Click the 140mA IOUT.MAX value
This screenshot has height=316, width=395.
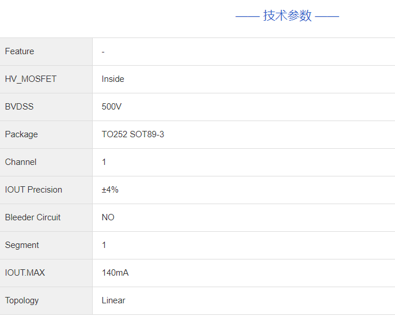[115, 273]
